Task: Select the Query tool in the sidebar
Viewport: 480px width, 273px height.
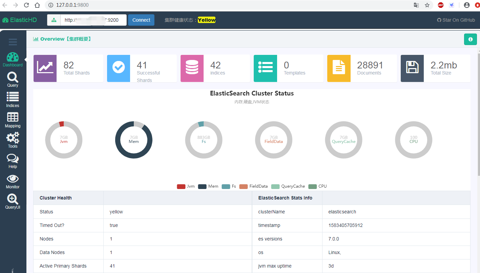Action: click(13, 80)
